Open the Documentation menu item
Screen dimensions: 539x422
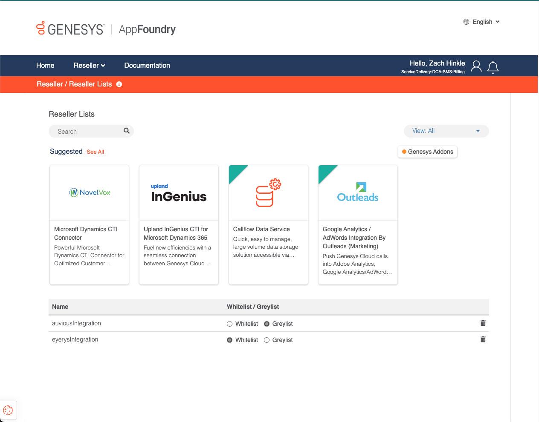(147, 65)
